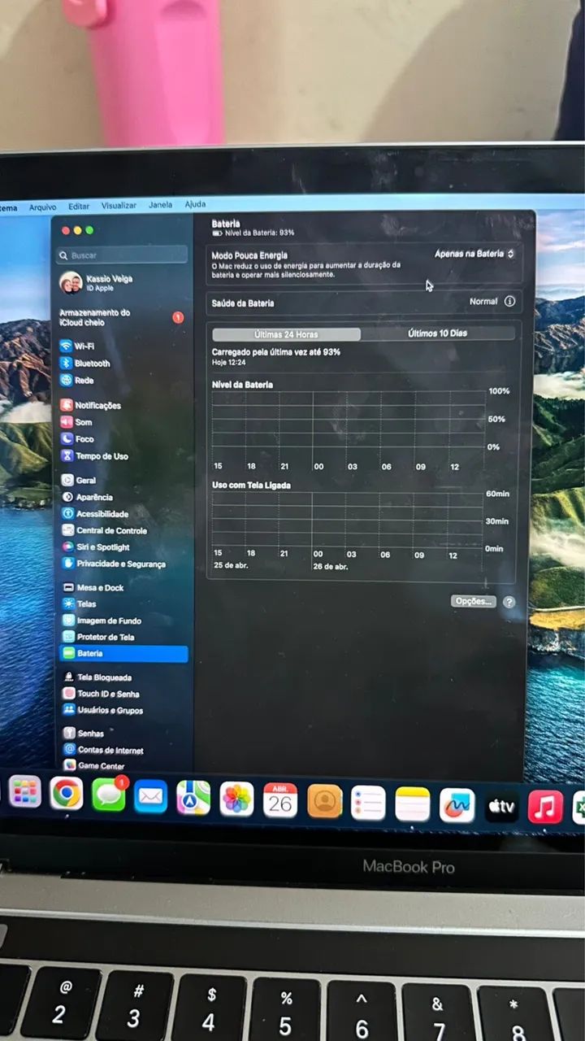The image size is (585, 1041).
Task: Open Armazenamento do iCloud cheio alert
Action: [122, 317]
